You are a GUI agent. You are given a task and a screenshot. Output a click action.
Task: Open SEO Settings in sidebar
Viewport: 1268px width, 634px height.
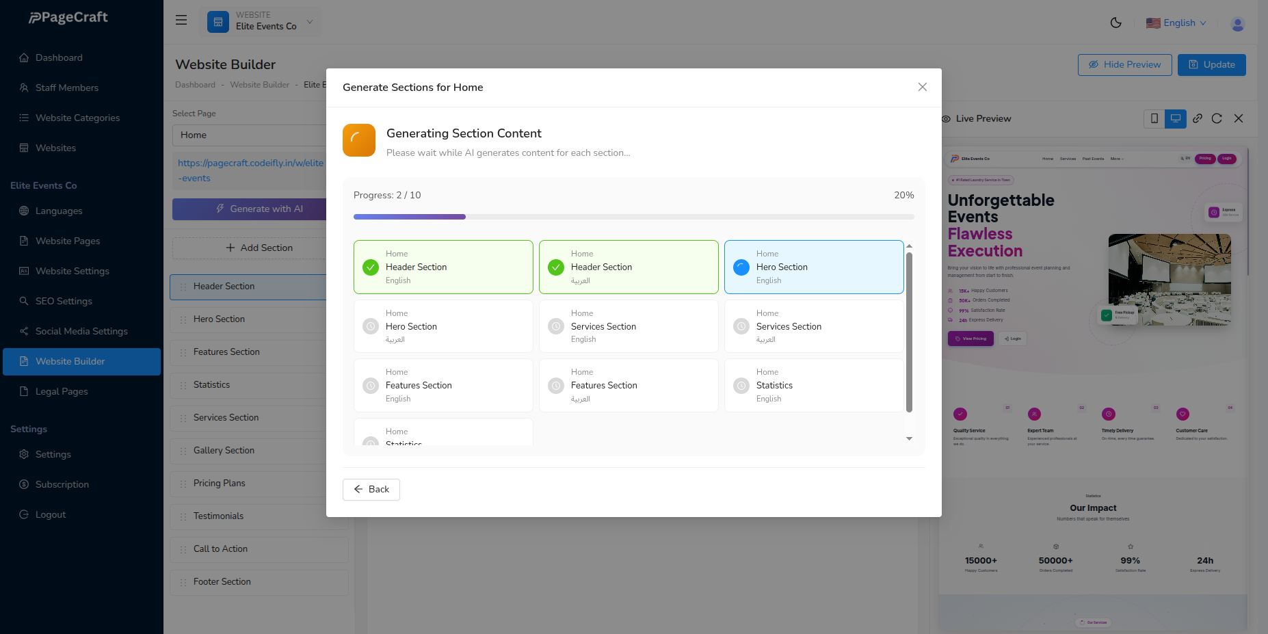tap(64, 301)
